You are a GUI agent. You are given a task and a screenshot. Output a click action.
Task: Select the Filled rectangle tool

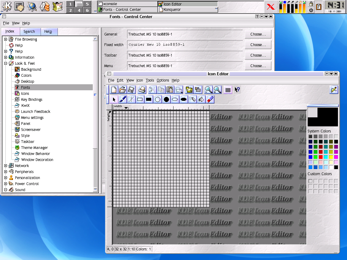pos(149,100)
